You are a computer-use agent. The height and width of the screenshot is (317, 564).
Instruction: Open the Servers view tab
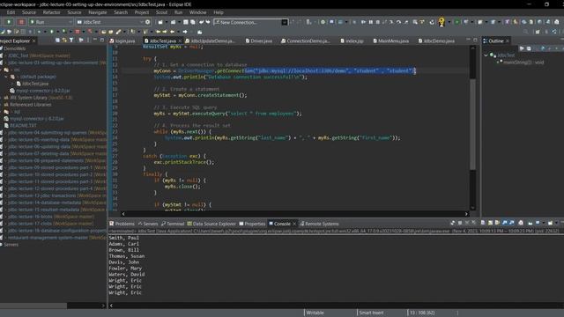[x=148, y=224]
